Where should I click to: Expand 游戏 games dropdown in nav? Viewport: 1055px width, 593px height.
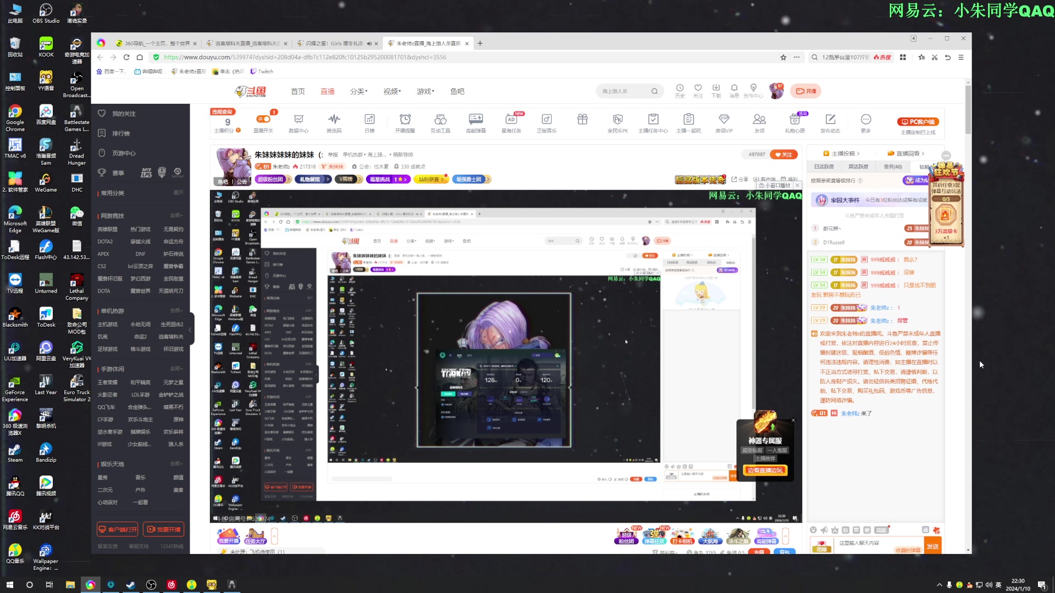pyautogui.click(x=426, y=91)
